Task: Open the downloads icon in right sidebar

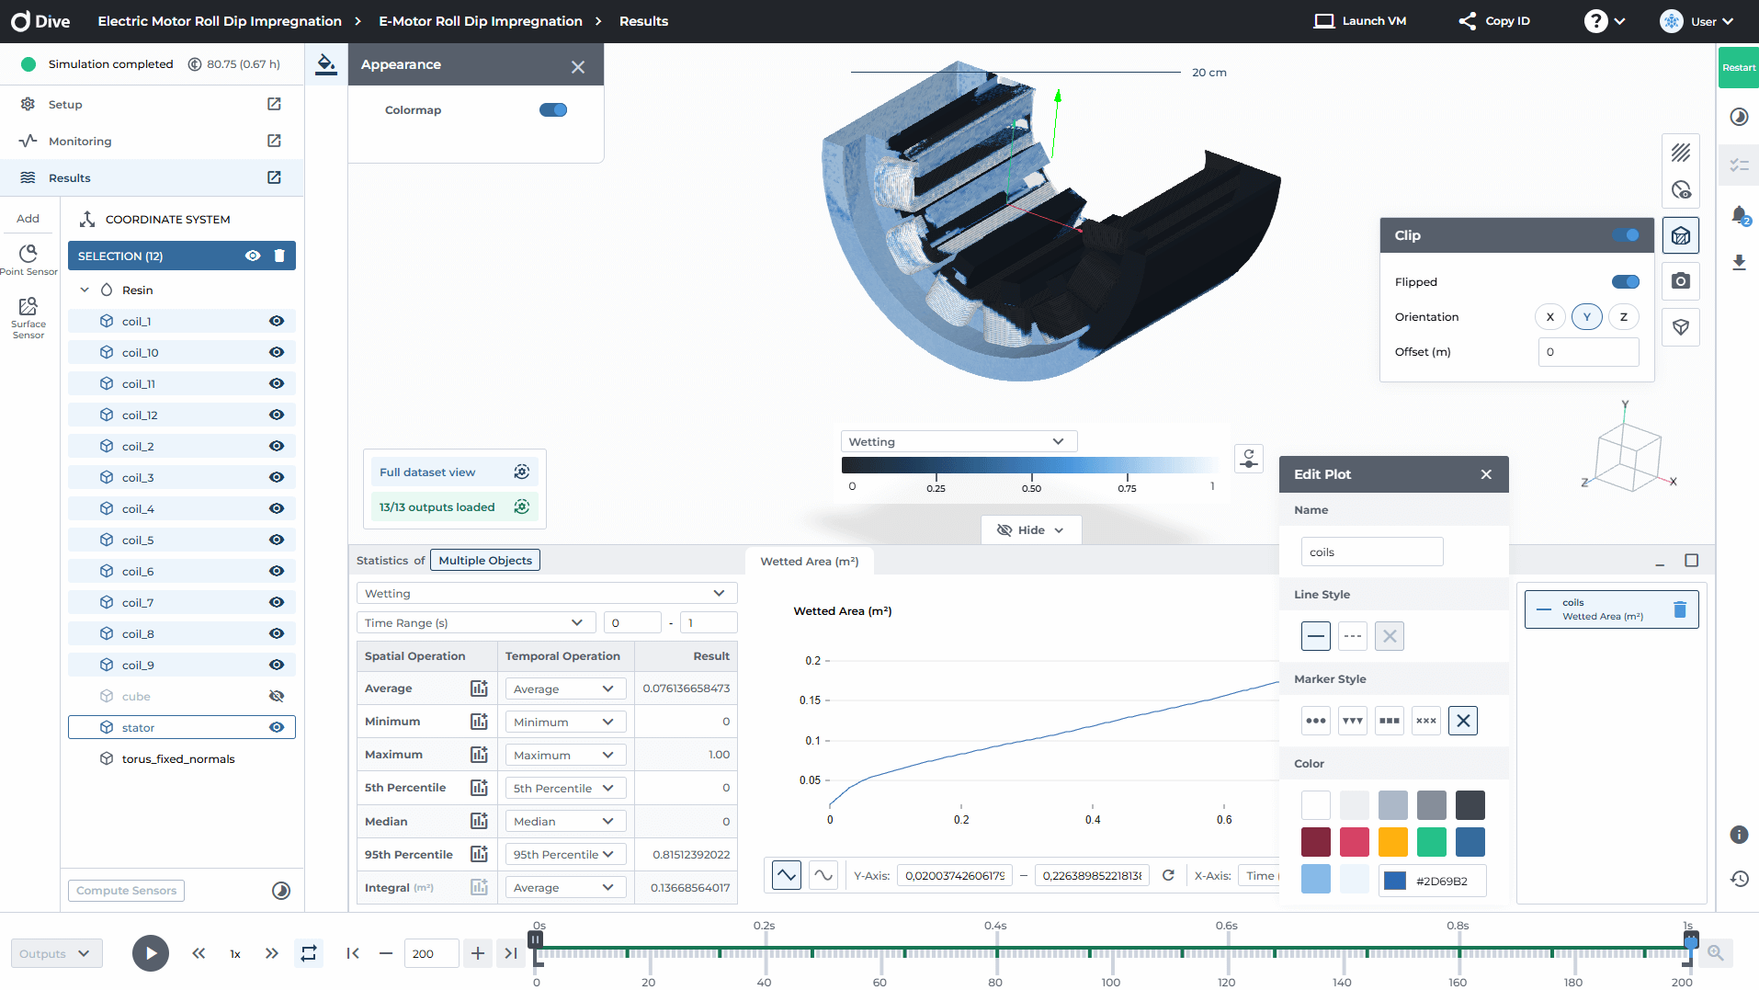Action: pos(1739,264)
